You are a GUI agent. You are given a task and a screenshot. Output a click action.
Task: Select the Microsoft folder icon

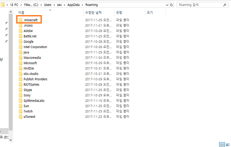[x=21, y=63]
